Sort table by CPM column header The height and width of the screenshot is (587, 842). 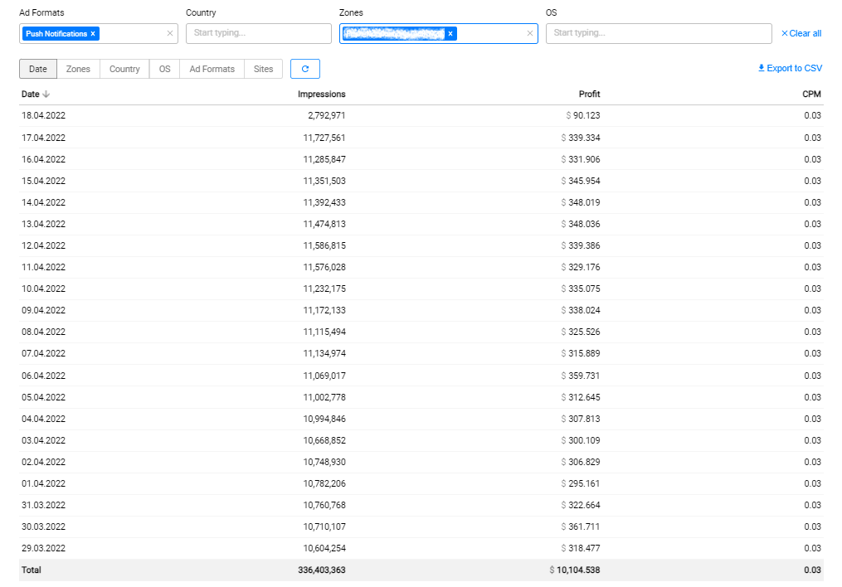pyautogui.click(x=811, y=95)
